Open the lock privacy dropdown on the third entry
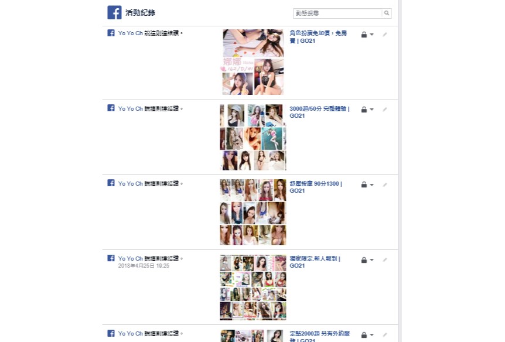Screen dimensions: 505x342 coord(367,184)
